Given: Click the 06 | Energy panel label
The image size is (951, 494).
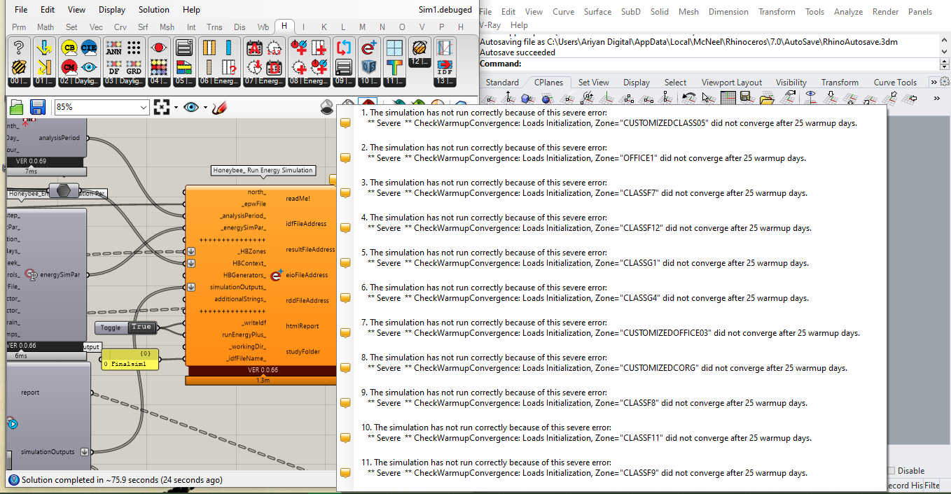Looking at the screenshot, I should pos(219,81).
